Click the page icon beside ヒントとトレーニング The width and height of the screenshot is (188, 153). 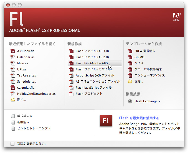13,128
